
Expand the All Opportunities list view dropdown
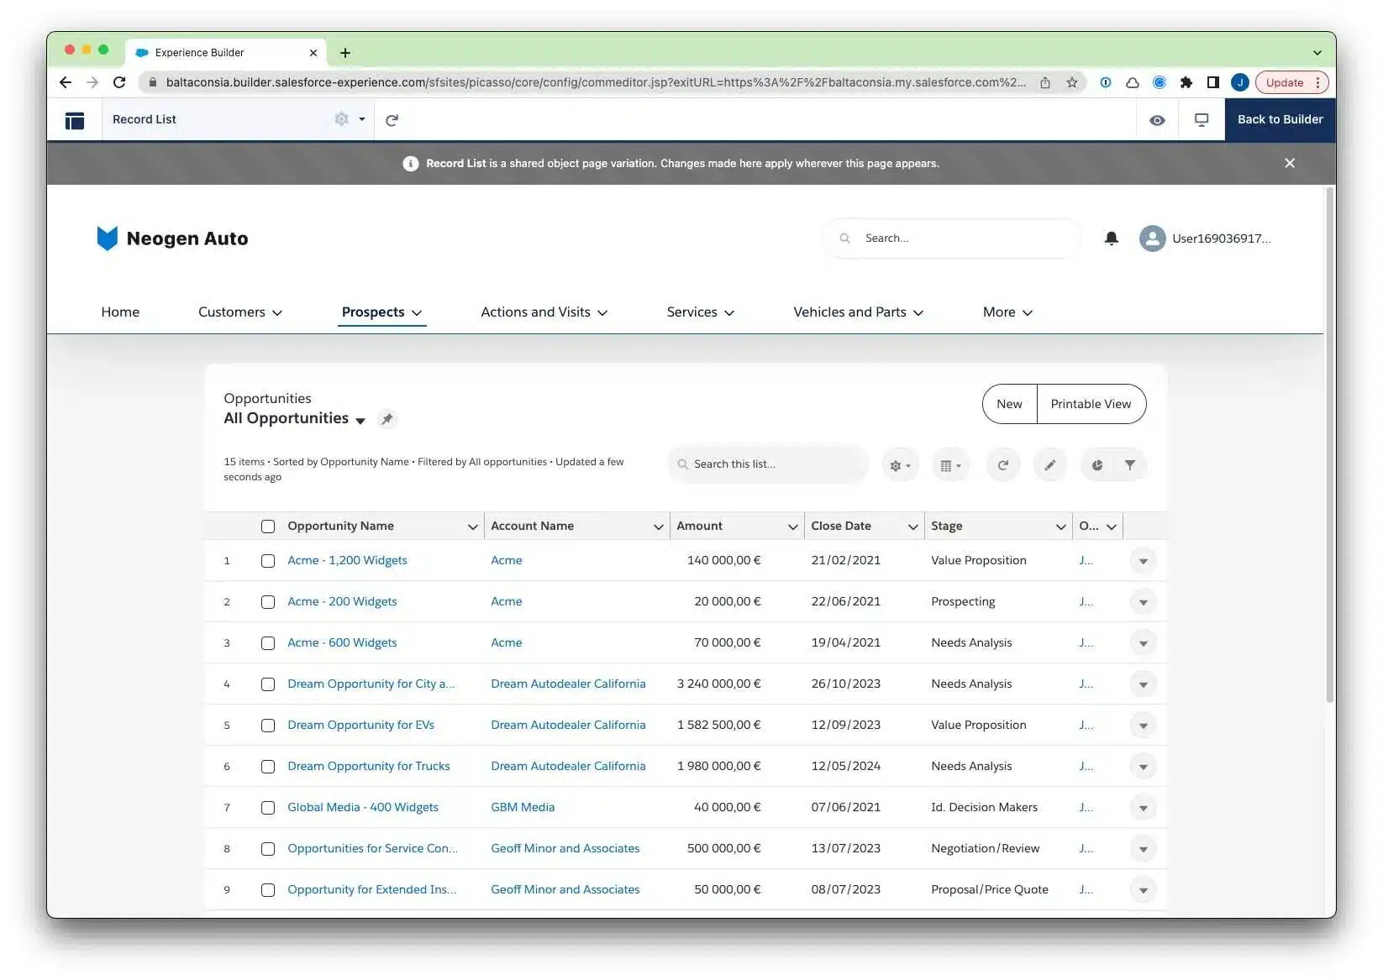click(x=360, y=421)
